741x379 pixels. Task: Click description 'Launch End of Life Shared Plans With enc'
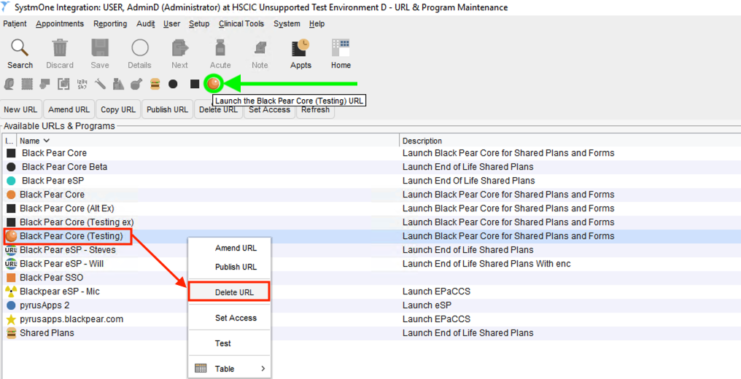point(486,264)
